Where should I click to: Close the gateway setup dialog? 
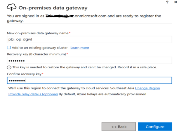pyautogui.click(x=176, y=2)
